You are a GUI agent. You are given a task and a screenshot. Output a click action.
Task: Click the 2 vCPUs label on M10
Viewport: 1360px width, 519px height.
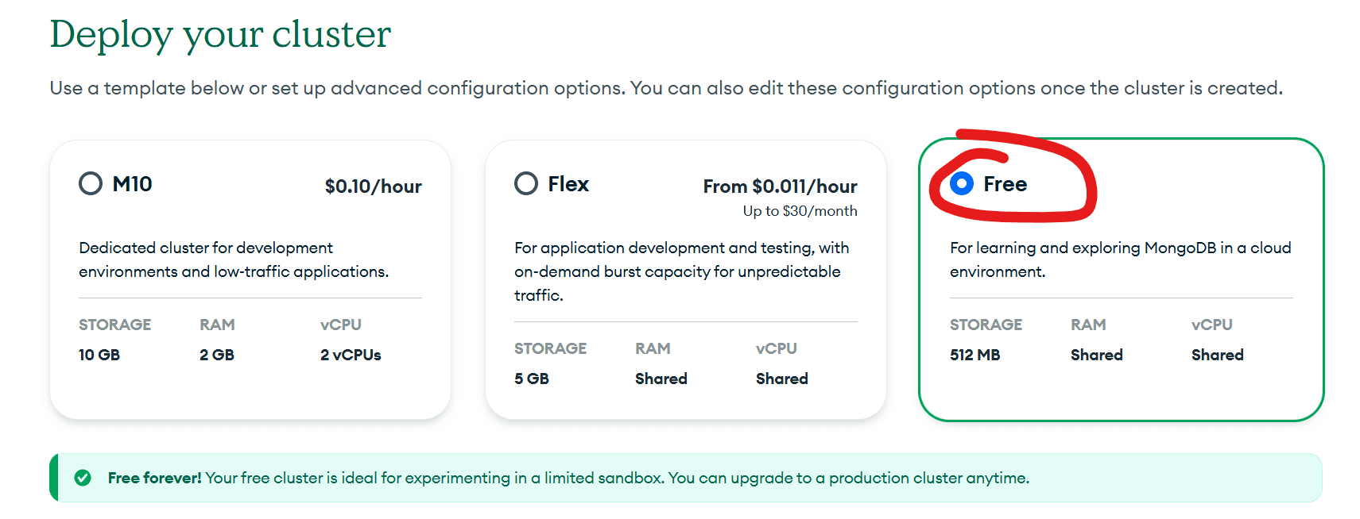[351, 355]
